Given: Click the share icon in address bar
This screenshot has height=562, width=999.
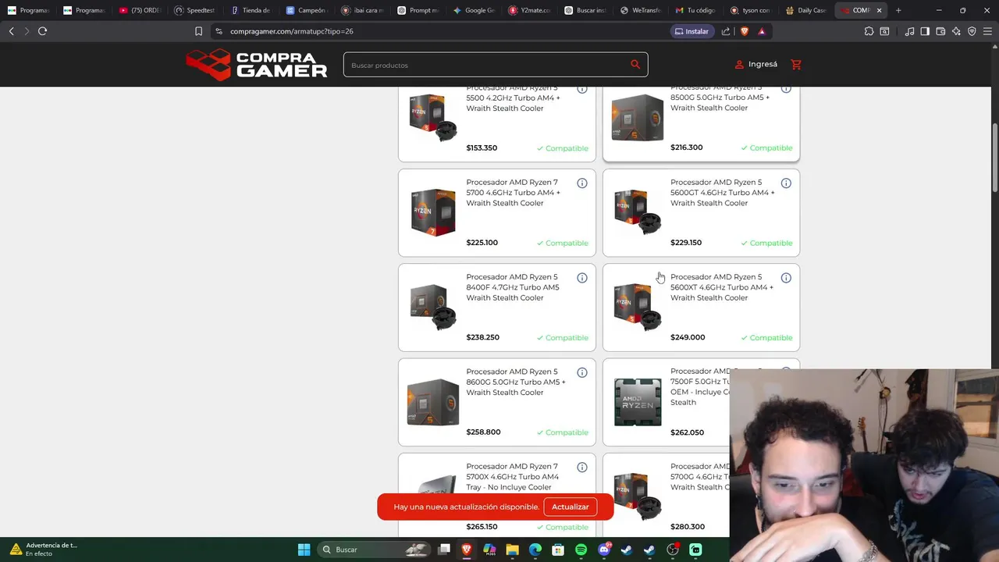Looking at the screenshot, I should [x=726, y=31].
